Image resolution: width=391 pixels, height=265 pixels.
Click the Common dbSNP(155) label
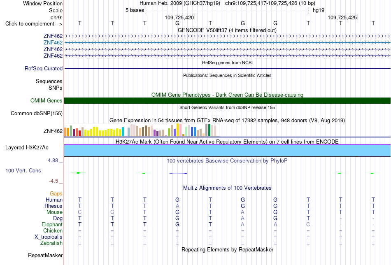coord(37,114)
